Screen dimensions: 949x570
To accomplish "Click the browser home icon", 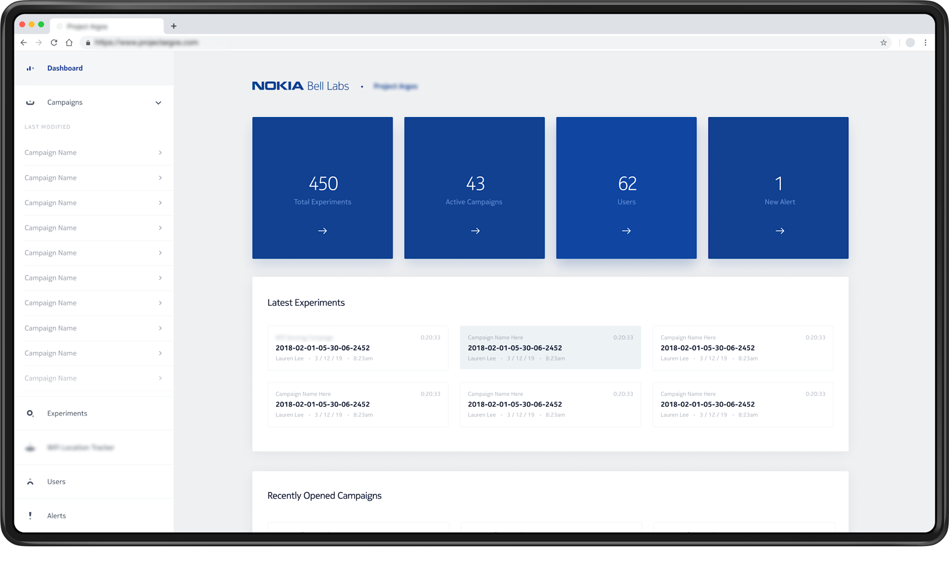I will (x=69, y=42).
